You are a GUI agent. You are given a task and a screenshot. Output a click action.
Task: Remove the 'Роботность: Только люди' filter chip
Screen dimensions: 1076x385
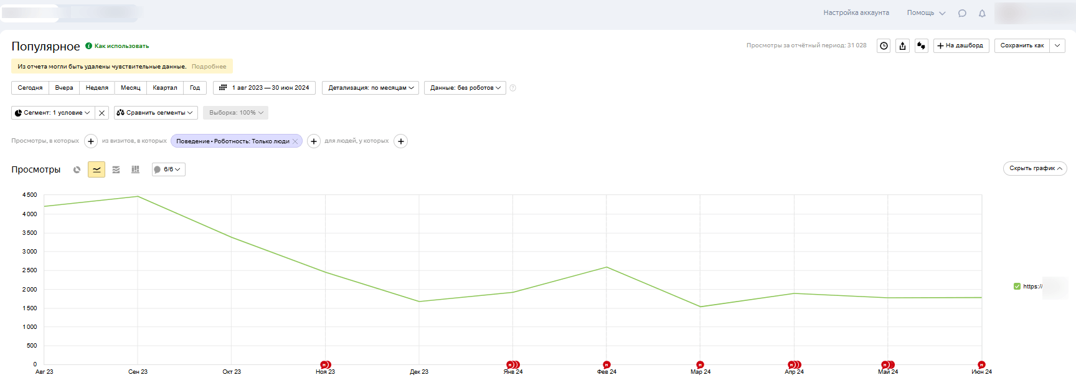[x=295, y=141]
